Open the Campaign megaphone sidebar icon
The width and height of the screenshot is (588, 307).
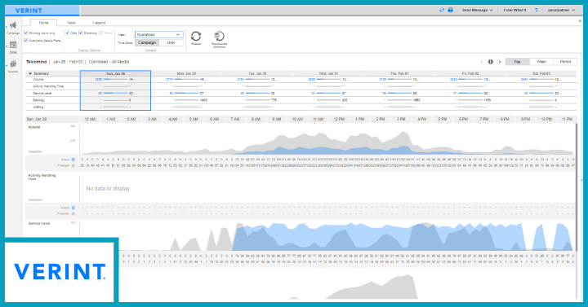[13, 25]
